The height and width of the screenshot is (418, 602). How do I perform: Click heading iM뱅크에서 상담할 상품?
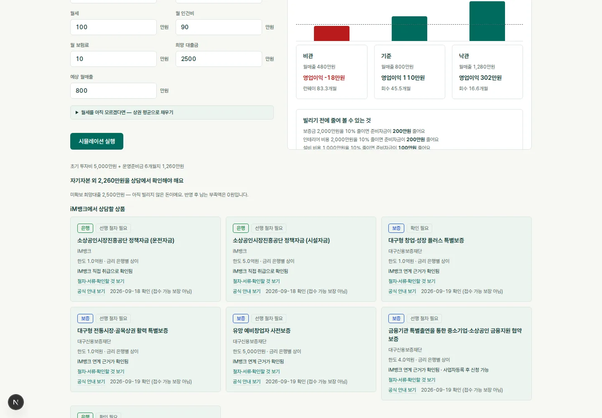[x=98, y=209]
